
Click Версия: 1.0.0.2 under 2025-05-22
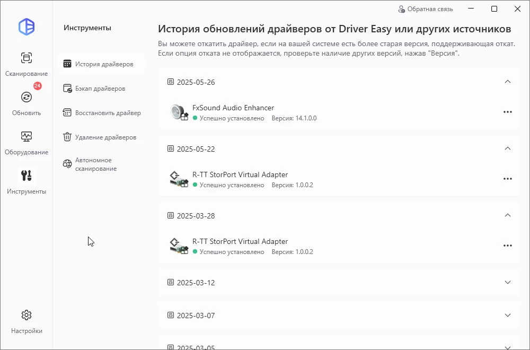tap(293, 185)
